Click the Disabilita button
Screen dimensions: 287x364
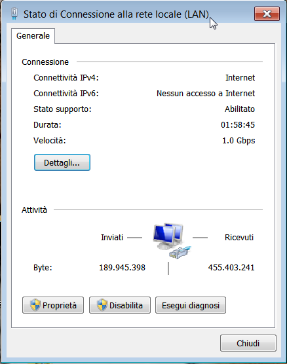(x=120, y=305)
